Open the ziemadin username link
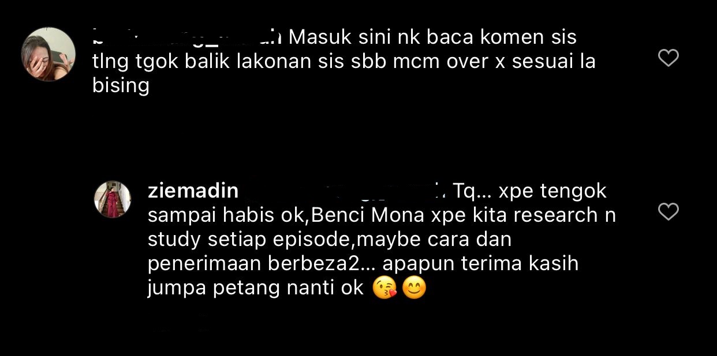Viewport: 717px width, 356px height. tap(193, 191)
